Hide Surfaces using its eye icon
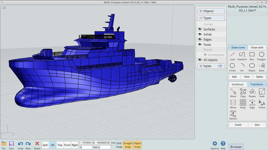The image size is (268, 150). coord(200,29)
